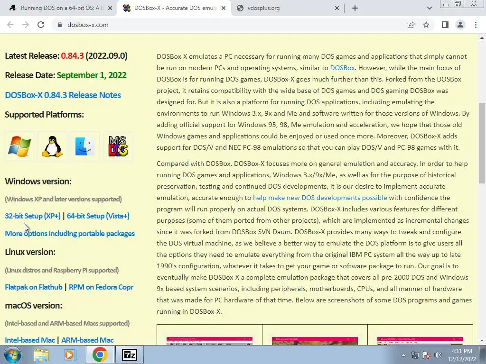Screen dimensions: 486x364
Task: Click the release date September 1, 2022
Action: click(x=92, y=75)
